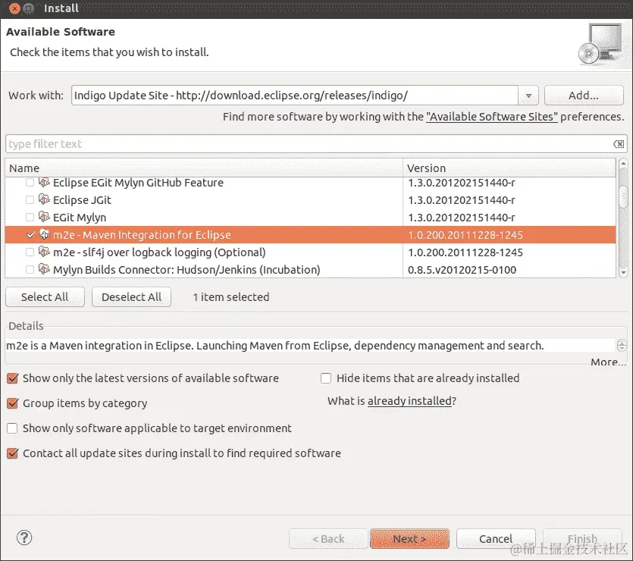633x561 pixels.
Task: Toggle Group items by category
Action: [x=13, y=403]
